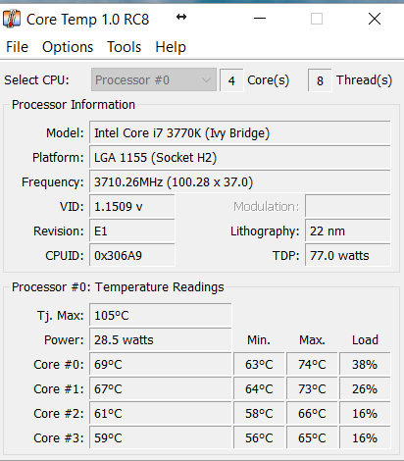
Task: Click the double-arrow resize icon in title bar
Action: tap(181, 17)
